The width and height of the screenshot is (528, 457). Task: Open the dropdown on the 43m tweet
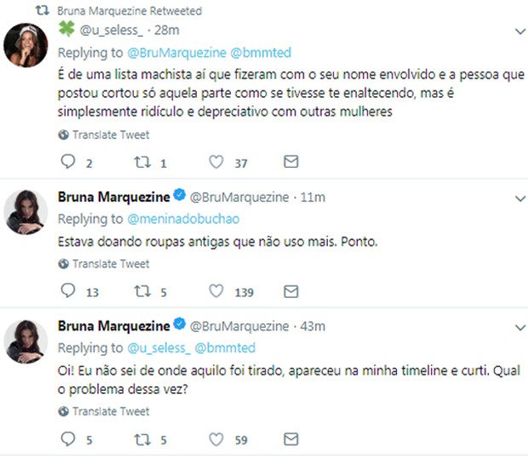(x=520, y=327)
